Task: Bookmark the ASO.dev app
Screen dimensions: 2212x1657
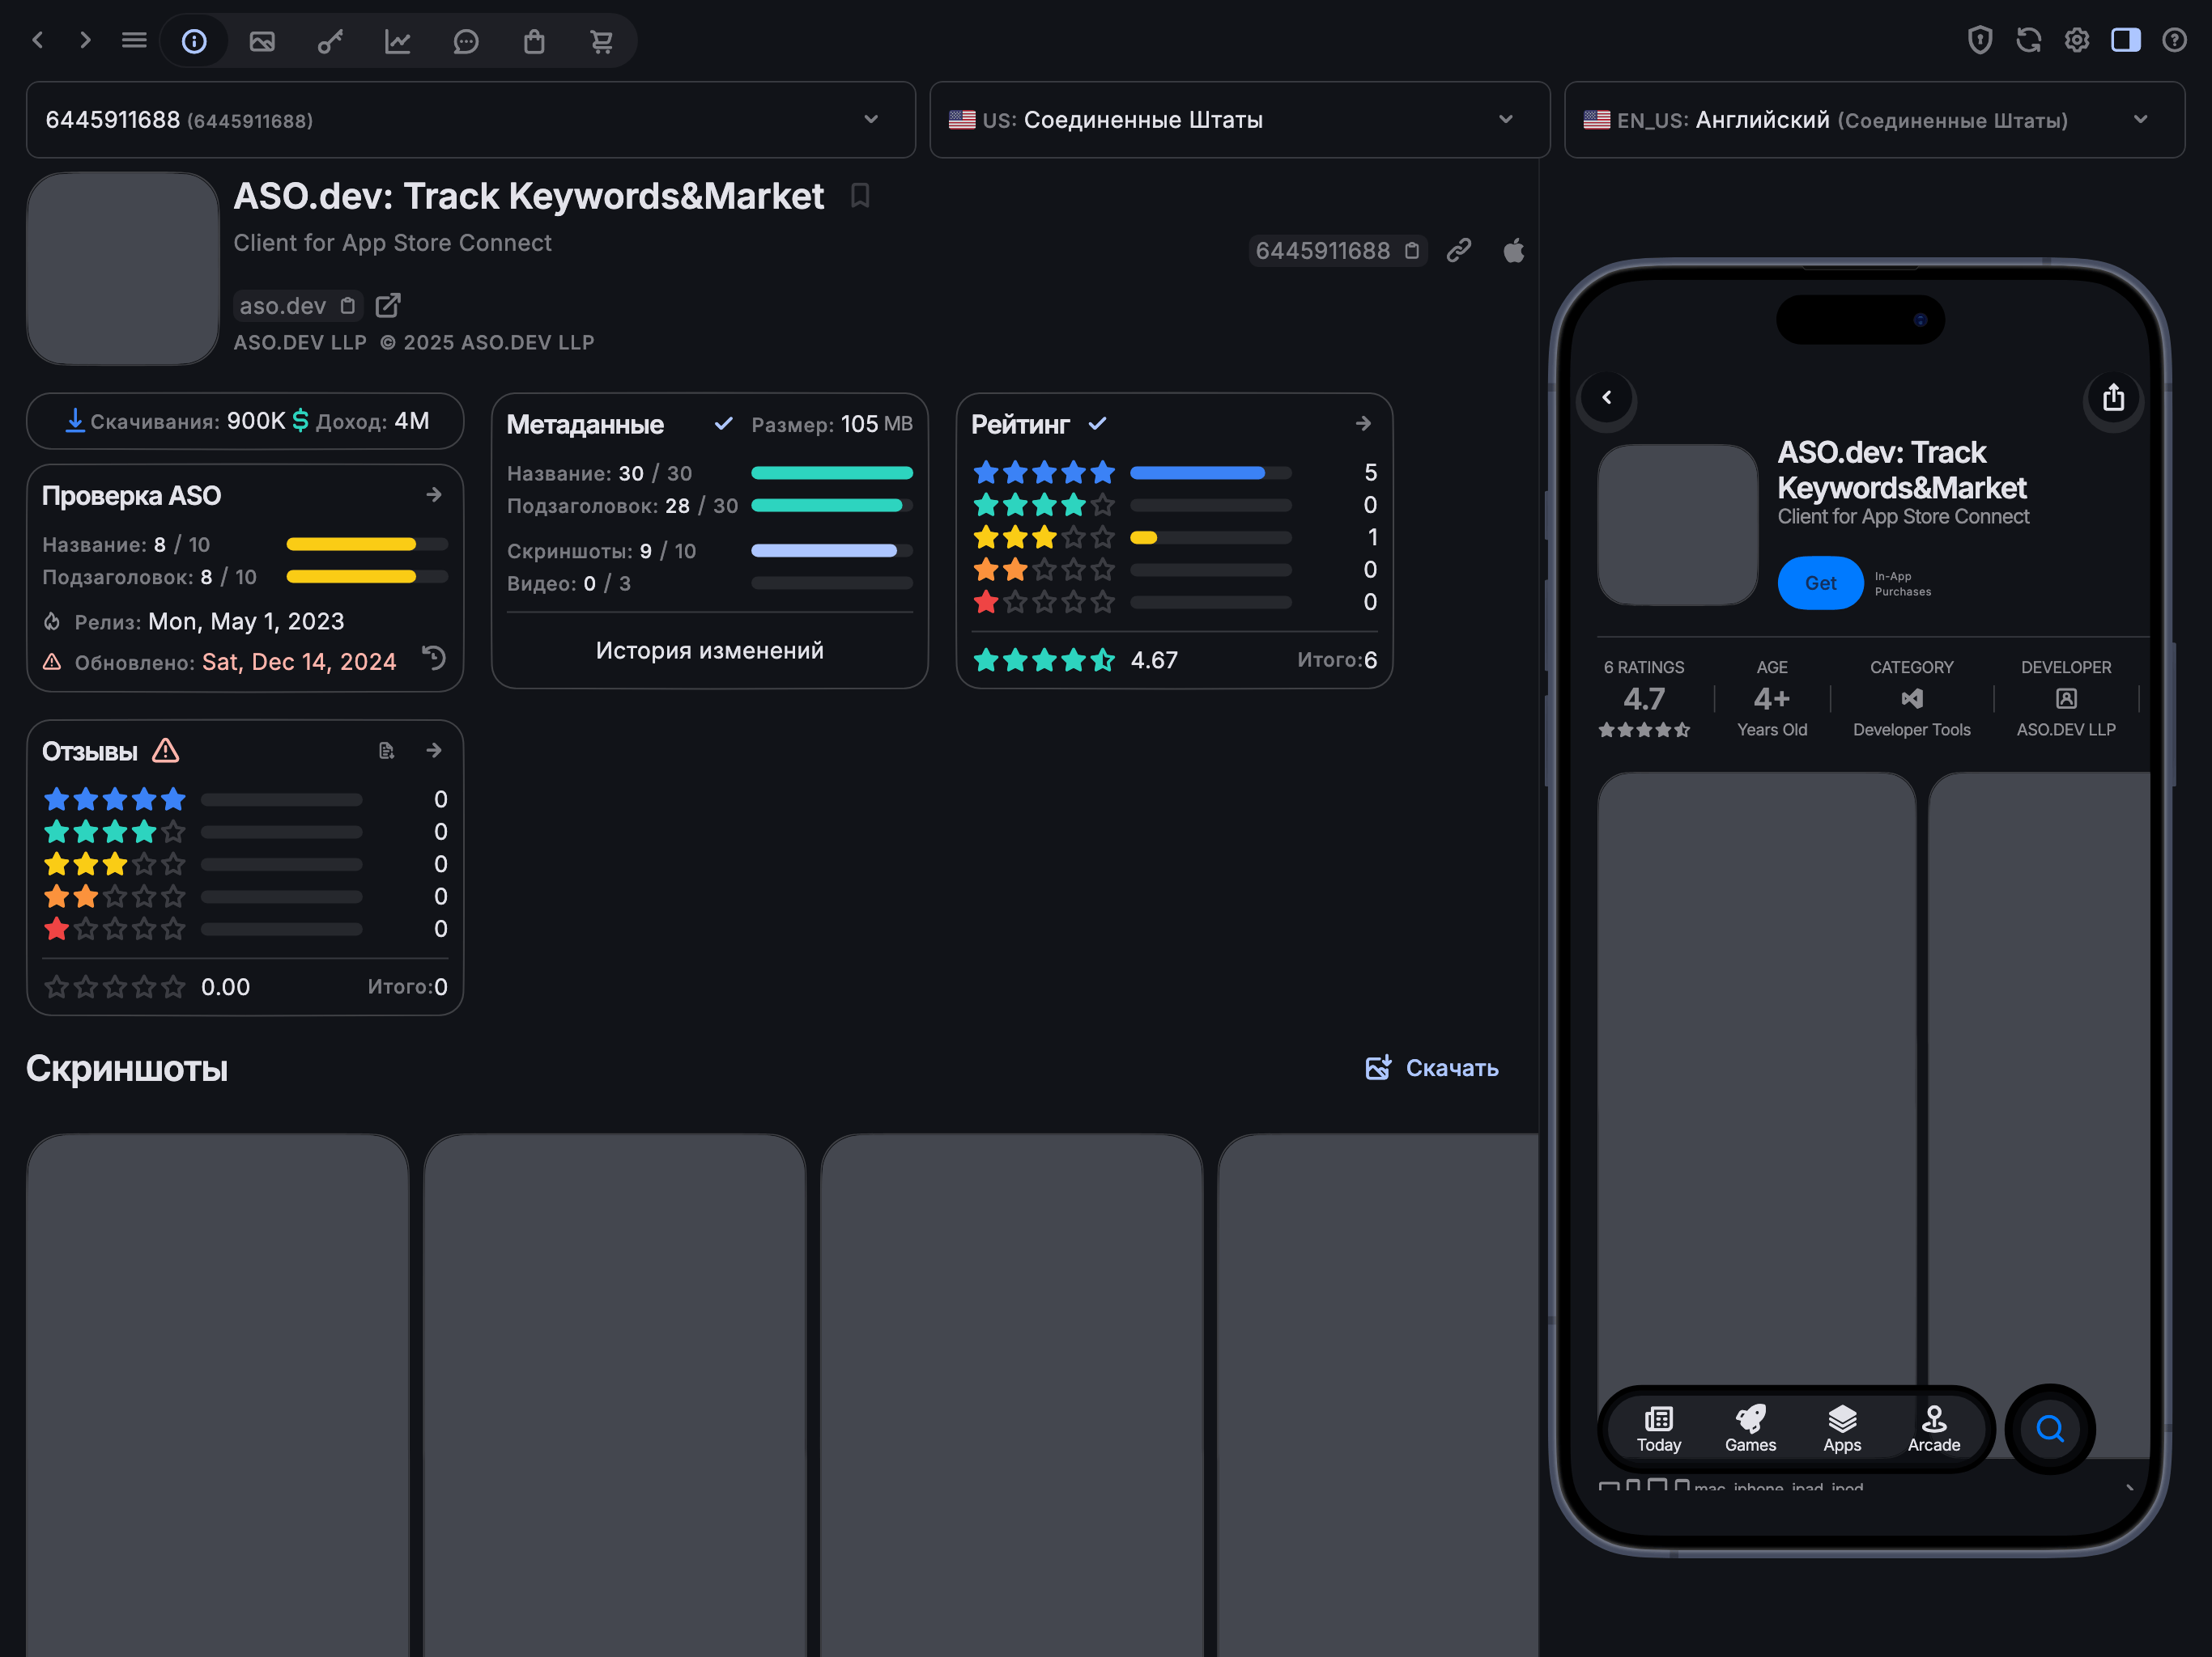Action: coord(860,196)
